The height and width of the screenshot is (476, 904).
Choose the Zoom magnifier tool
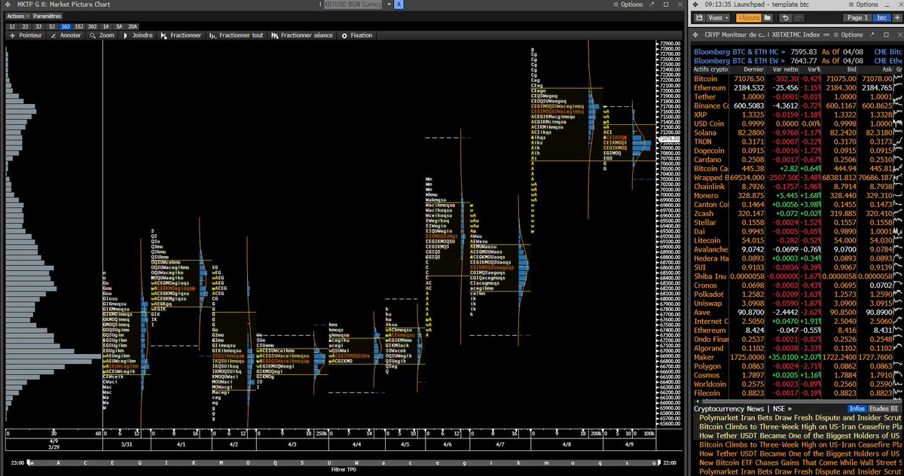[x=102, y=35]
